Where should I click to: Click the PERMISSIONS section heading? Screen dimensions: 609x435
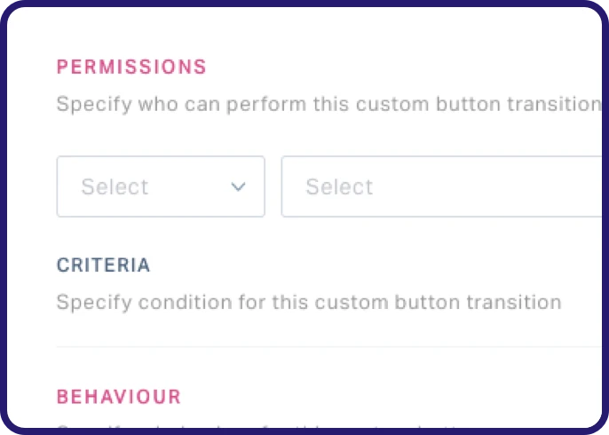click(131, 67)
